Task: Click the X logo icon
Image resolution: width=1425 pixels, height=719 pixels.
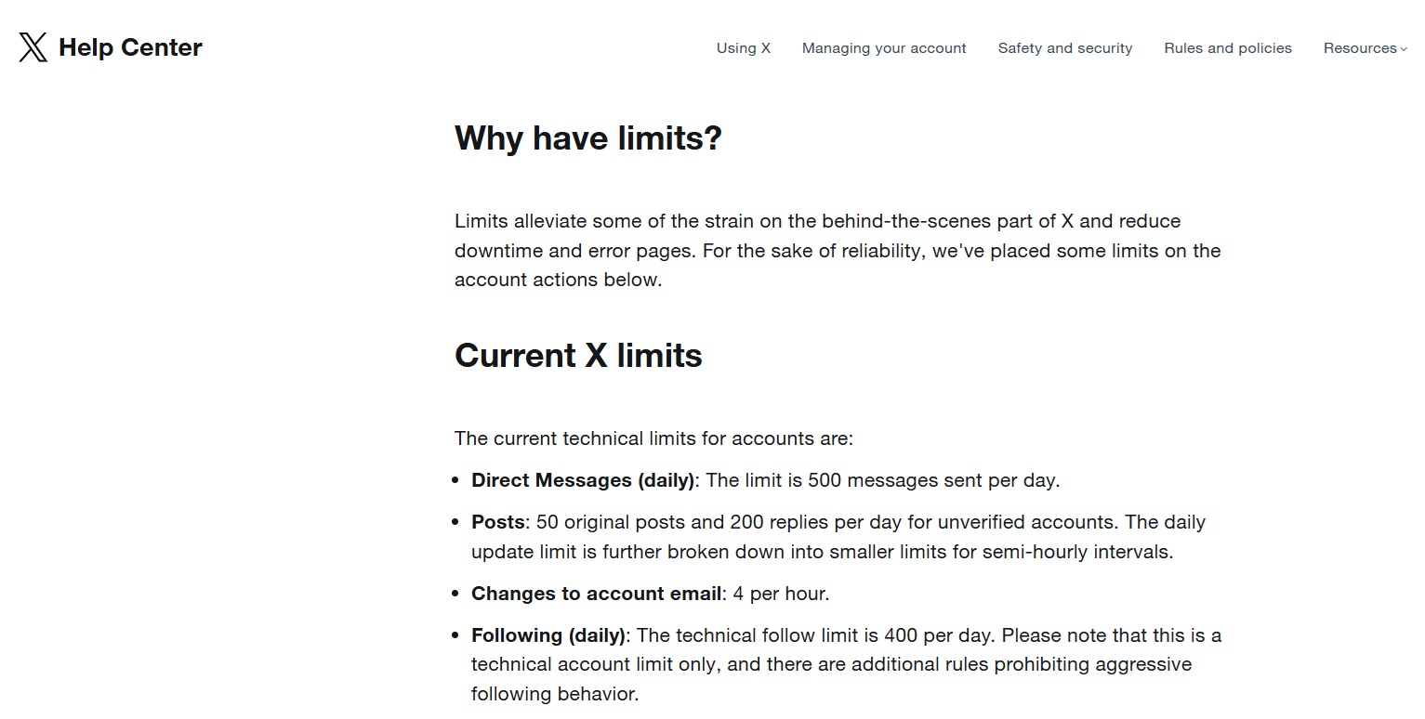Action: [33, 47]
